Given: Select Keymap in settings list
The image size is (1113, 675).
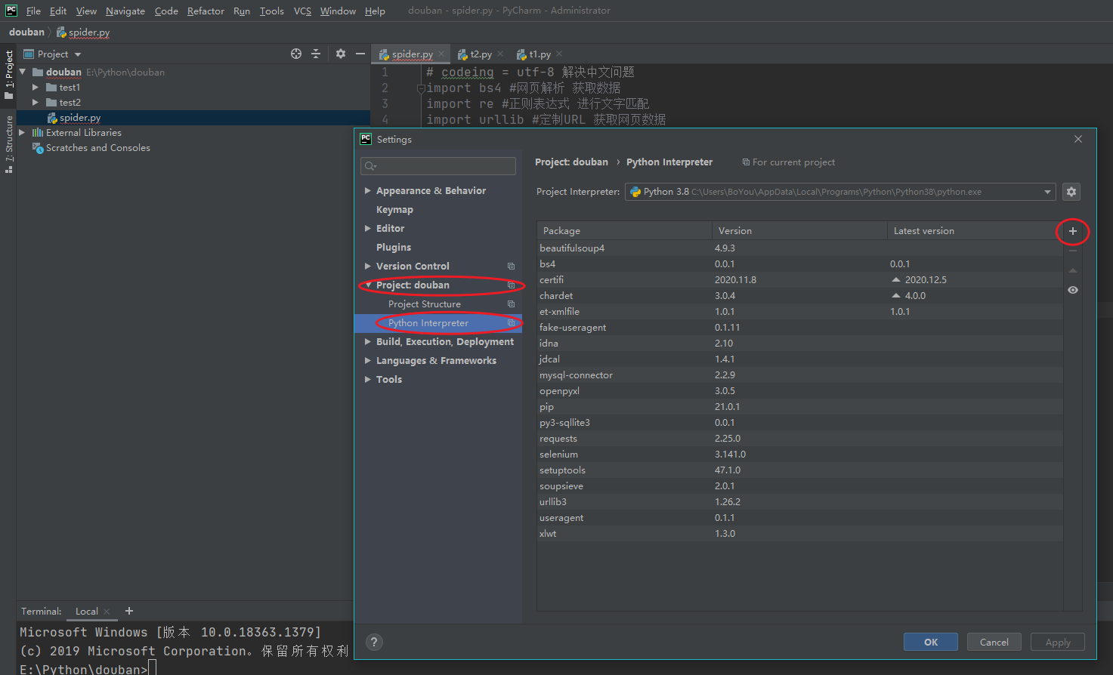Looking at the screenshot, I should (394, 210).
